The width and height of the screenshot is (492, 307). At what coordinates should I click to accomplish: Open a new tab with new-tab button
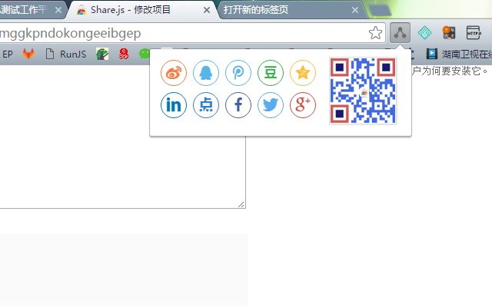point(379,10)
